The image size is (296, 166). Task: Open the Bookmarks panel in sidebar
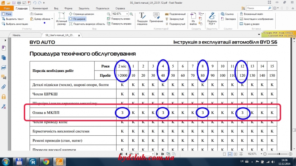[x=4, y=48]
